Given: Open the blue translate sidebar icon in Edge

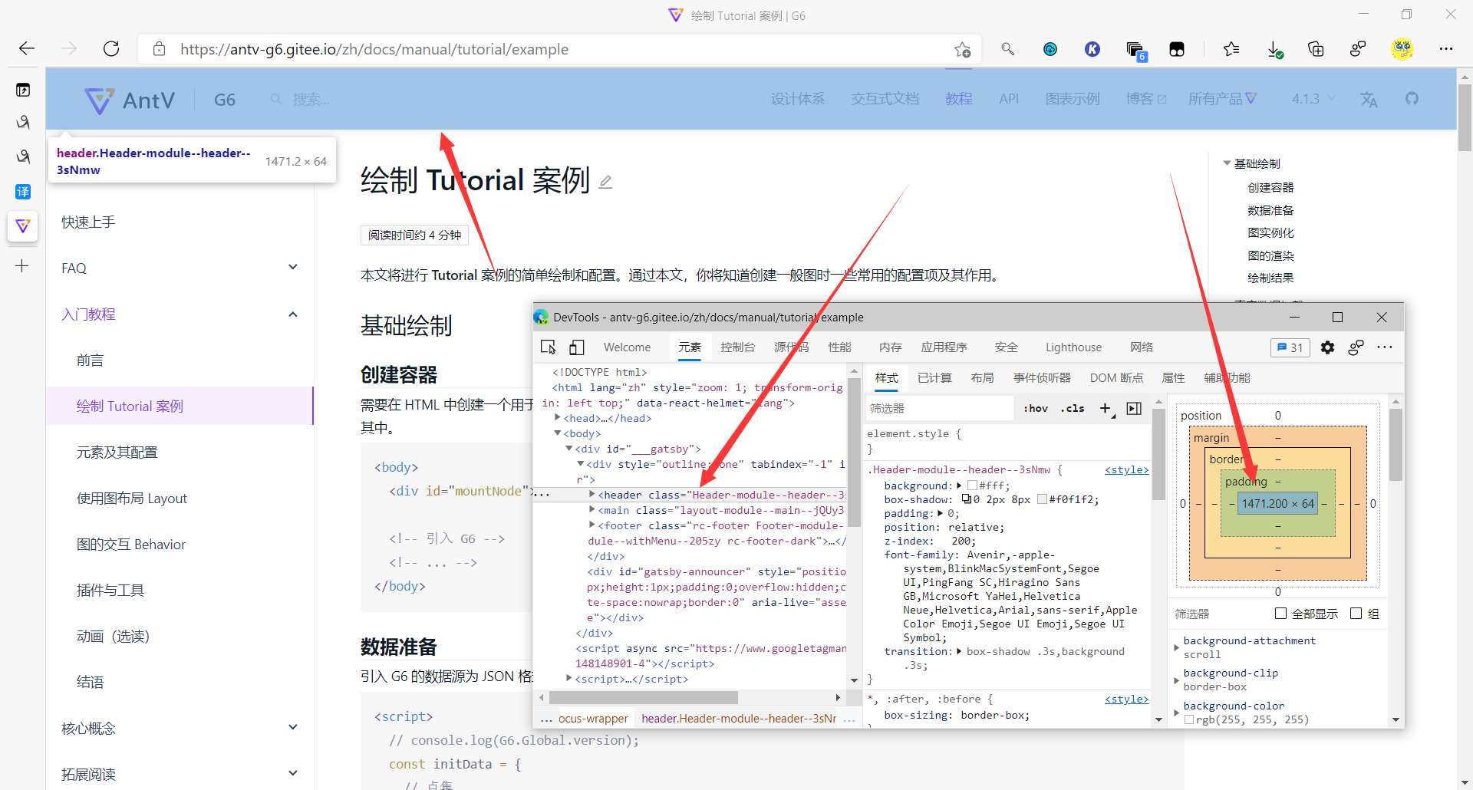Looking at the screenshot, I should coord(23,192).
